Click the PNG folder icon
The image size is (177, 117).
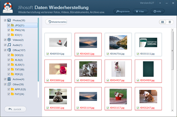pyautogui.click(x=13, y=30)
